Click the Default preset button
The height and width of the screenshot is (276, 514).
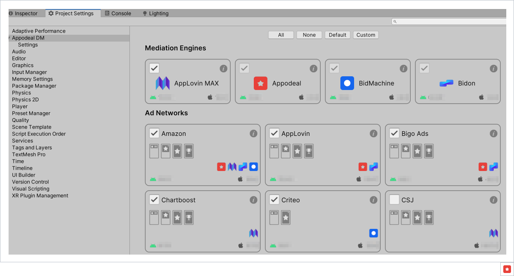[x=337, y=35]
